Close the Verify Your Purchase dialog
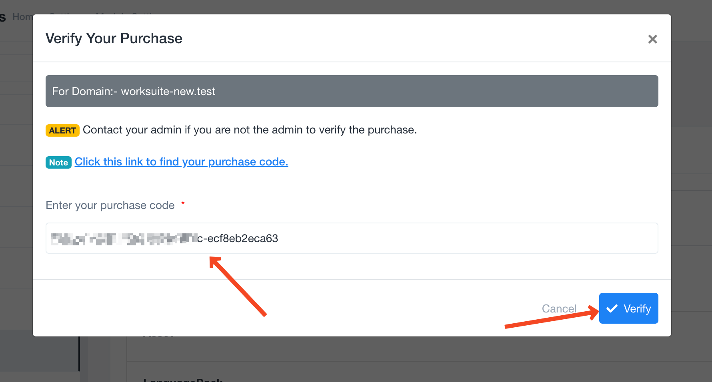 tap(652, 39)
